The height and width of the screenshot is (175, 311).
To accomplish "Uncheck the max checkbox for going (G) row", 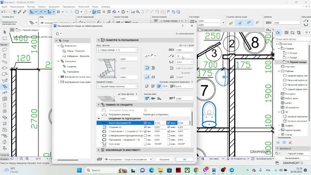I will [169, 127].
